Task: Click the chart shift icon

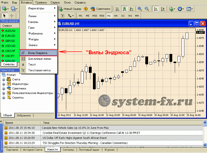Action: [163, 9]
